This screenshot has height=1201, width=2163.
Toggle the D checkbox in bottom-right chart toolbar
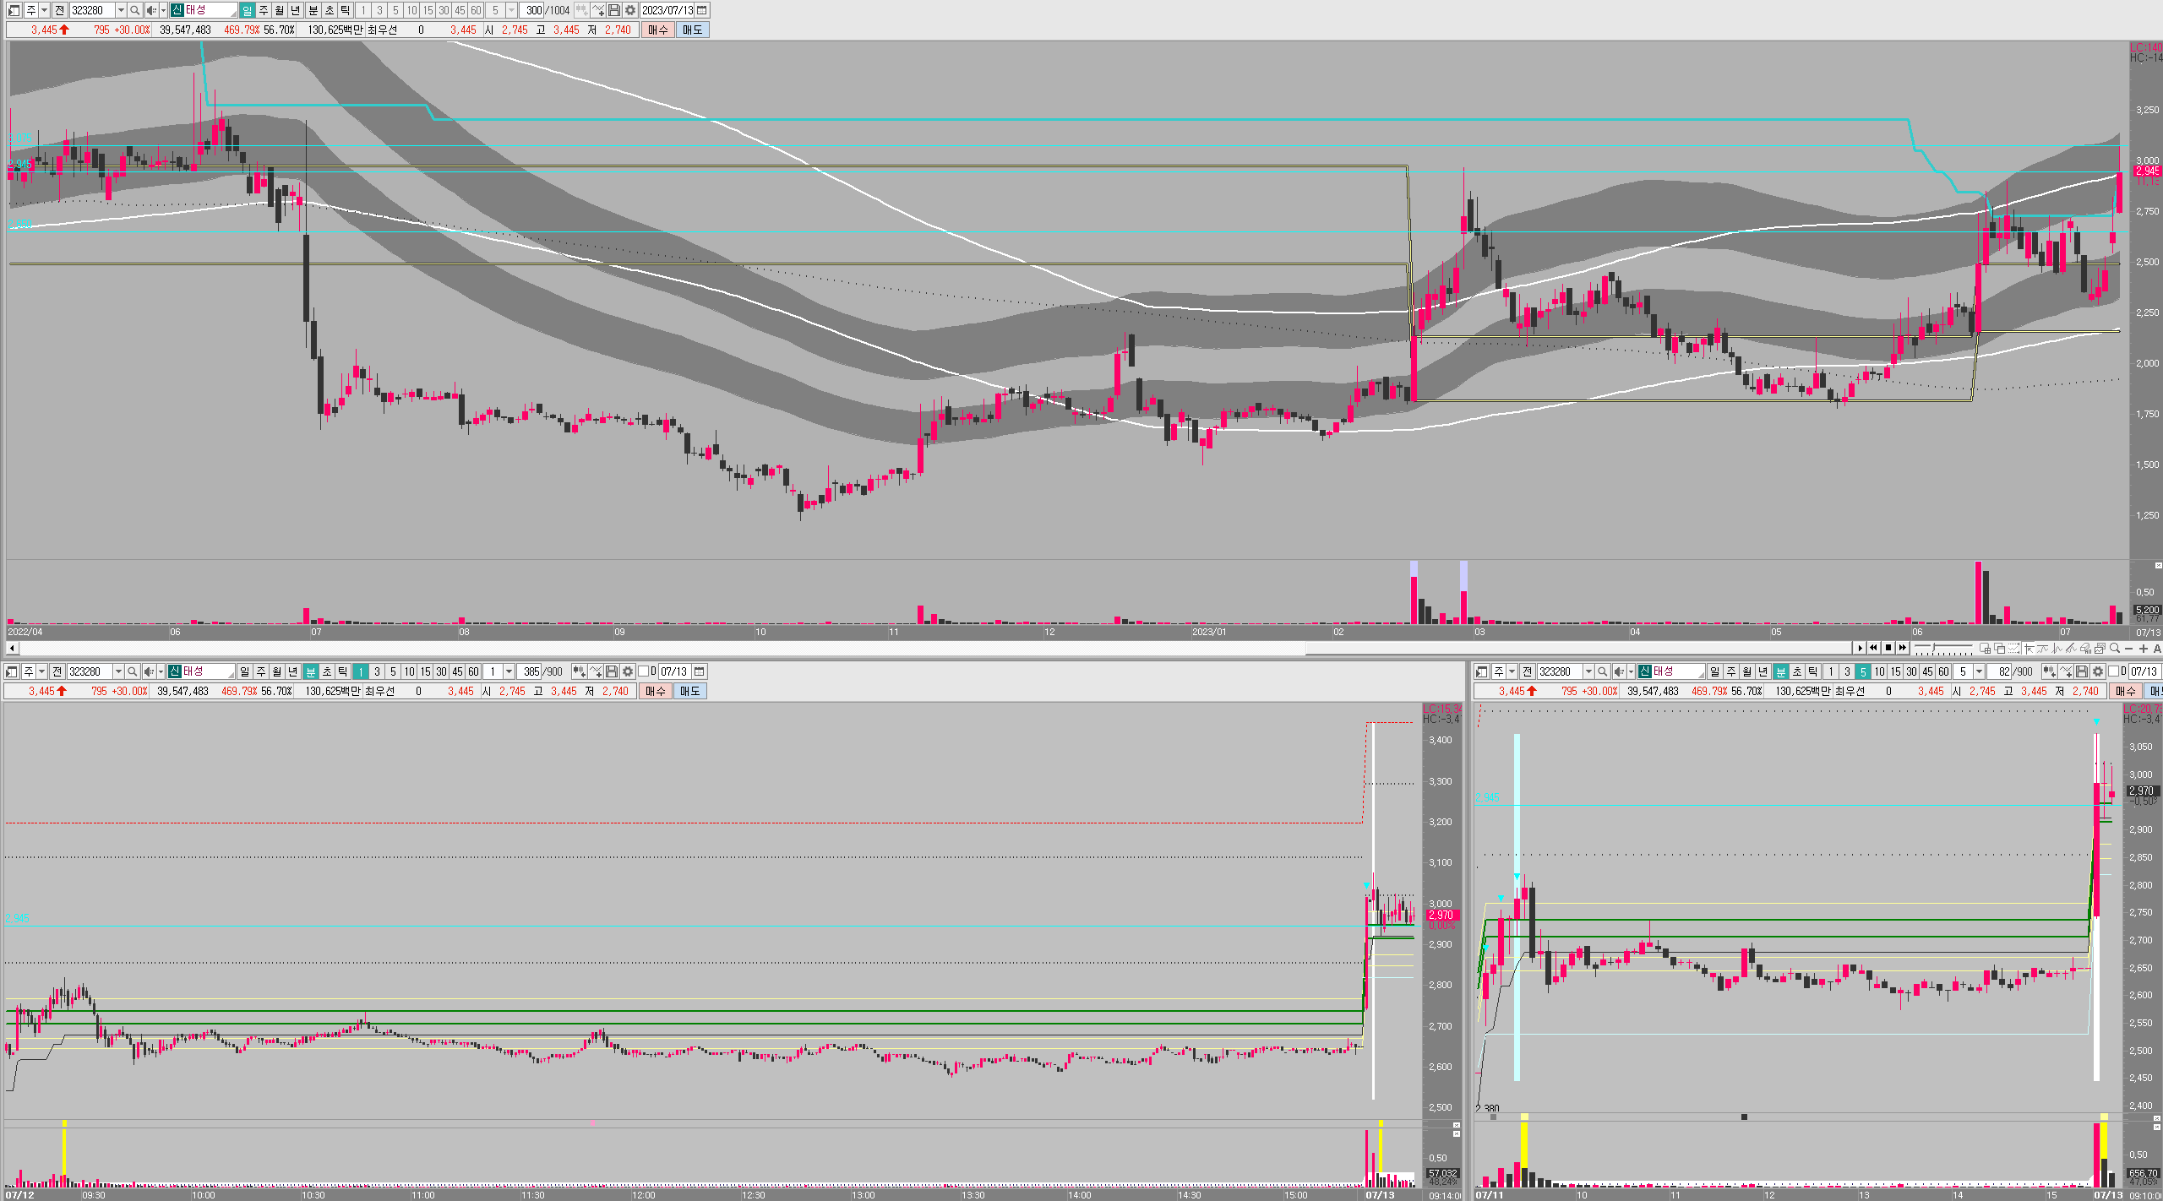coord(2114,671)
